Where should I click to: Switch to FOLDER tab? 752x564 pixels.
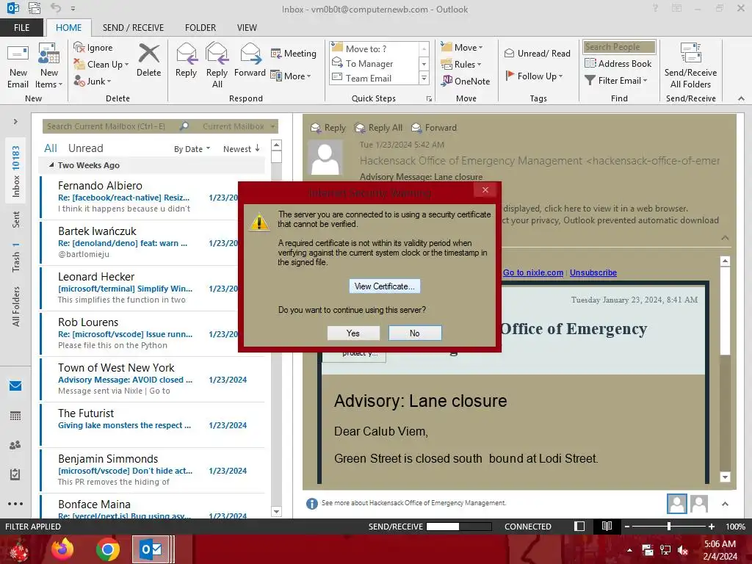tap(200, 27)
